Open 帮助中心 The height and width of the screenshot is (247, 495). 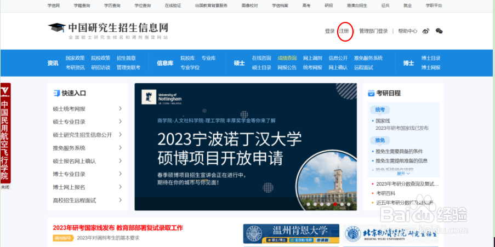[x=407, y=31]
